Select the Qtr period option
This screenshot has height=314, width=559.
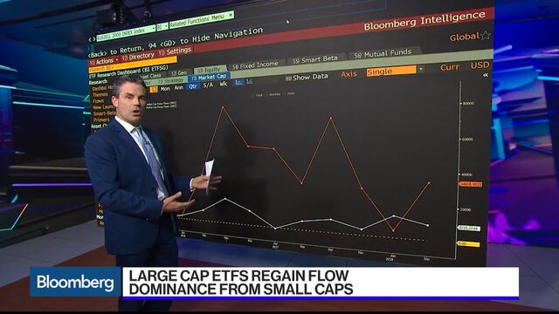point(193,86)
